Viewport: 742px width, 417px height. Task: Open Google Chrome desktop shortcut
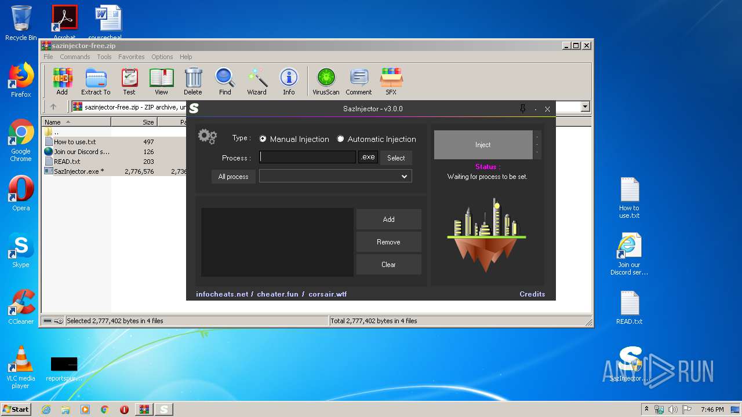[21, 141]
